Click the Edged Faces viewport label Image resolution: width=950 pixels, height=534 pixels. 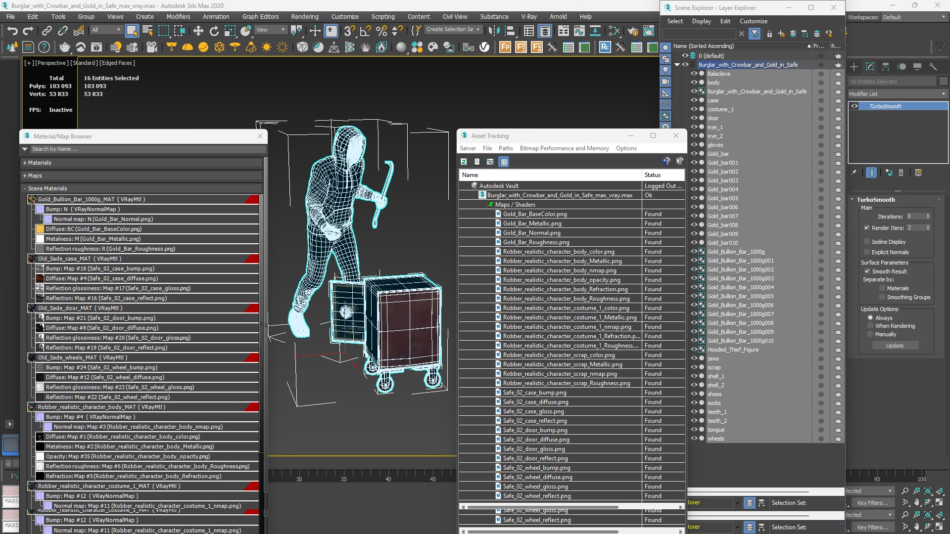tap(117, 63)
